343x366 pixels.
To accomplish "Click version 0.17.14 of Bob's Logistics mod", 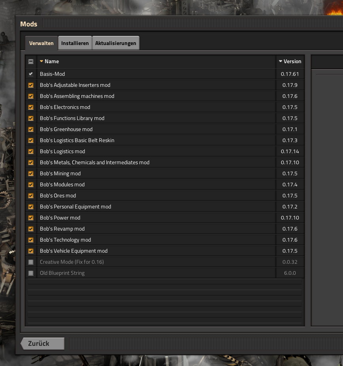I will point(290,152).
